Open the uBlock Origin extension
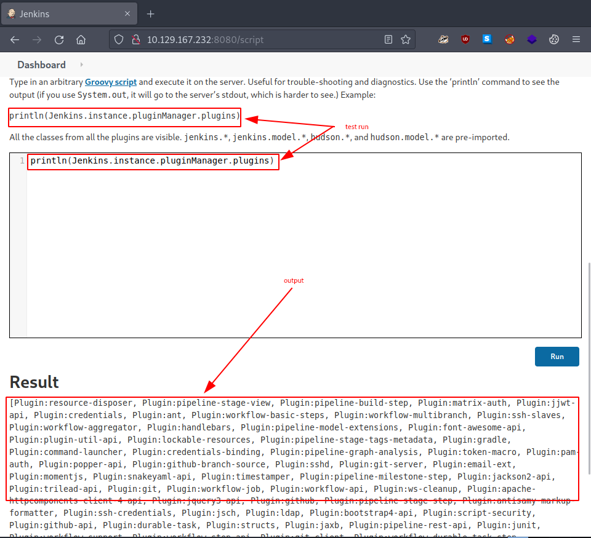This screenshot has width=591, height=538. click(465, 39)
